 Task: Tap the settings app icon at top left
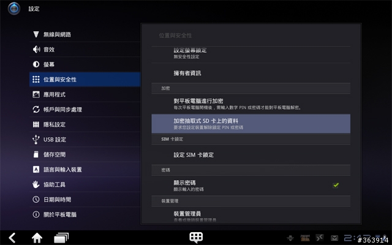[x=14, y=9]
